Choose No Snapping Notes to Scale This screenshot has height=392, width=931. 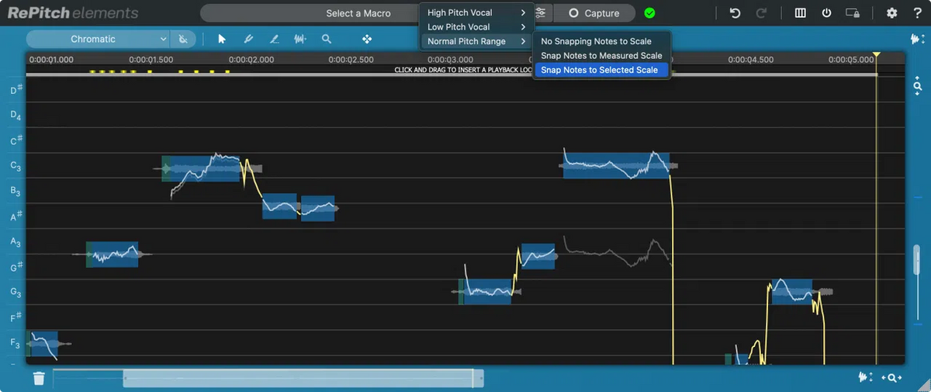(x=596, y=41)
